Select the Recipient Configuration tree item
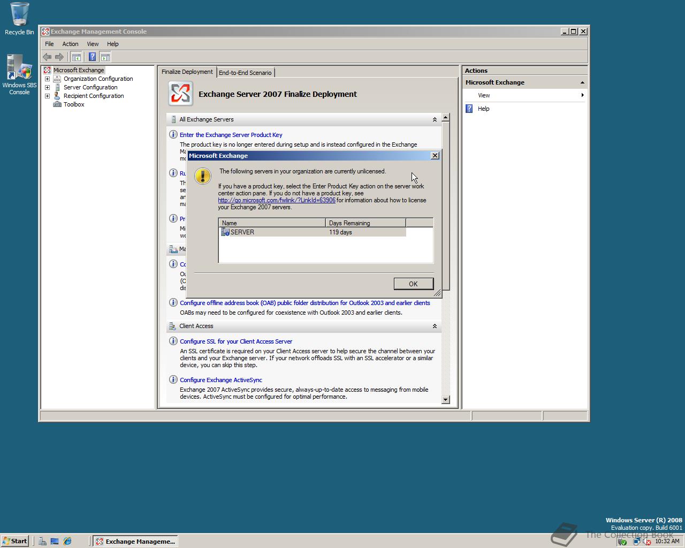The height and width of the screenshot is (548, 685). 94,96
